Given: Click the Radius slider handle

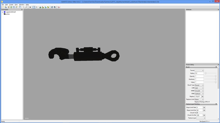Looking at the screenshot, I should [205, 73].
